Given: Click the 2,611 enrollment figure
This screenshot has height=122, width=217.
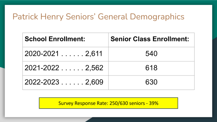Looking at the screenshot, I should (94, 54).
